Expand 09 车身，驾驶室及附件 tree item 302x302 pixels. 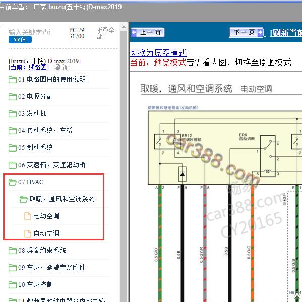pos(52,268)
